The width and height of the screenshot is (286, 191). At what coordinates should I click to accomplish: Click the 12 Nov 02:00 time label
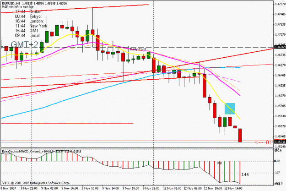(172, 188)
